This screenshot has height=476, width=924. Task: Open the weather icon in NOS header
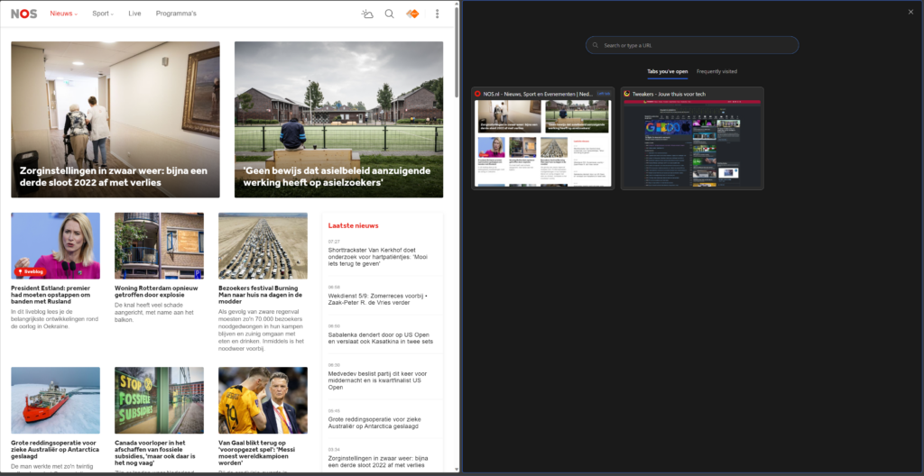click(x=367, y=14)
